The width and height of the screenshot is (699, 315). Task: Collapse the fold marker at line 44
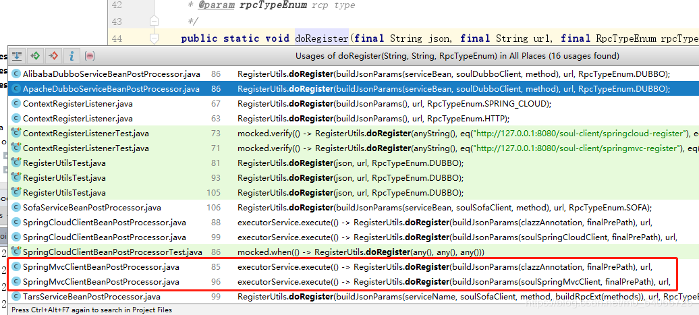click(155, 38)
